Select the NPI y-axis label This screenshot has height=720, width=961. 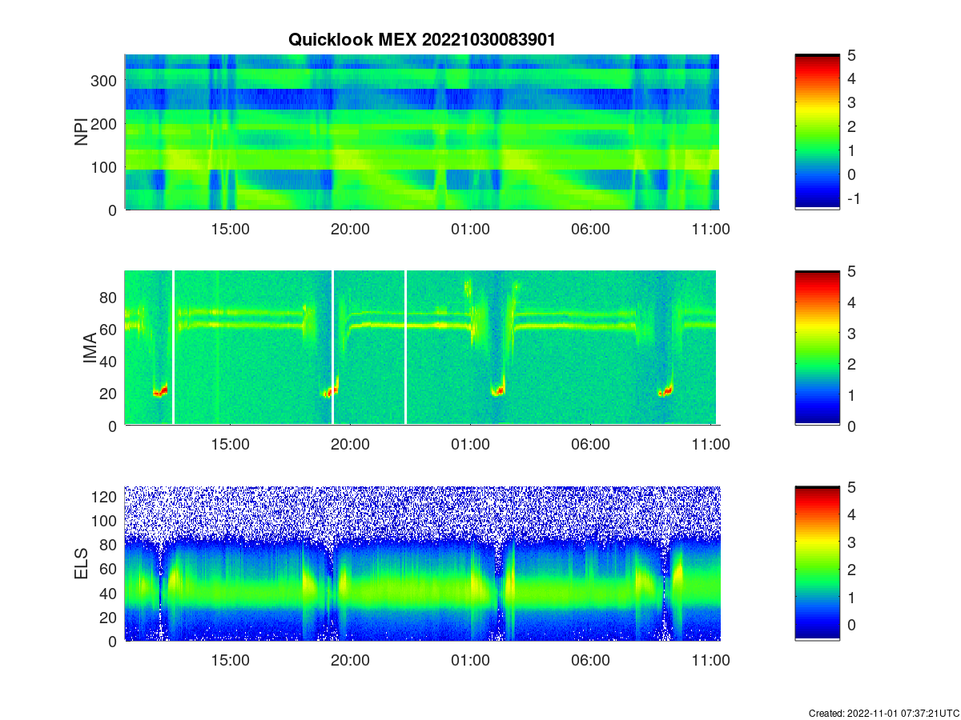point(82,133)
